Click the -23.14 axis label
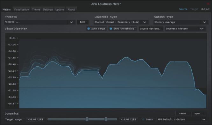Screen dimensions: 212x125 point(12,71)
